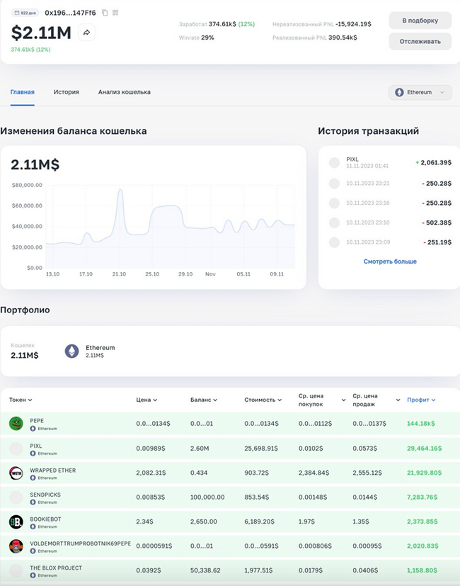The height and width of the screenshot is (586, 460).
Task: Click the PEPE frog token icon
Action: pyautogui.click(x=16, y=424)
